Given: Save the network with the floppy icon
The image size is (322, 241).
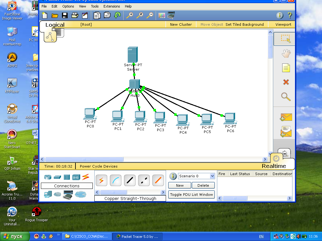Looking at the screenshot, I should [65, 15].
